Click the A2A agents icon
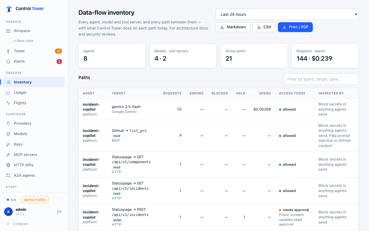This screenshot has height=231, width=369. coord(8,176)
